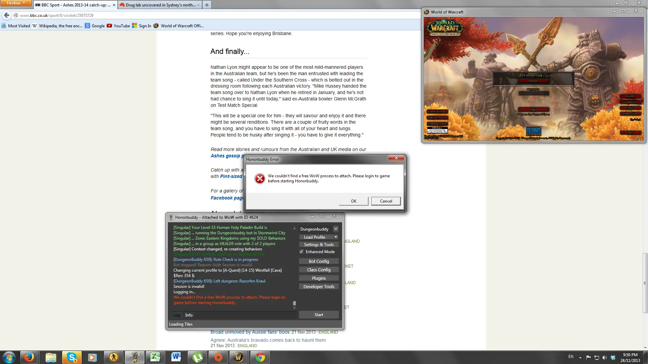Open the Pint-sized link in the article
Screen dimensions: 648x364
point(232,176)
